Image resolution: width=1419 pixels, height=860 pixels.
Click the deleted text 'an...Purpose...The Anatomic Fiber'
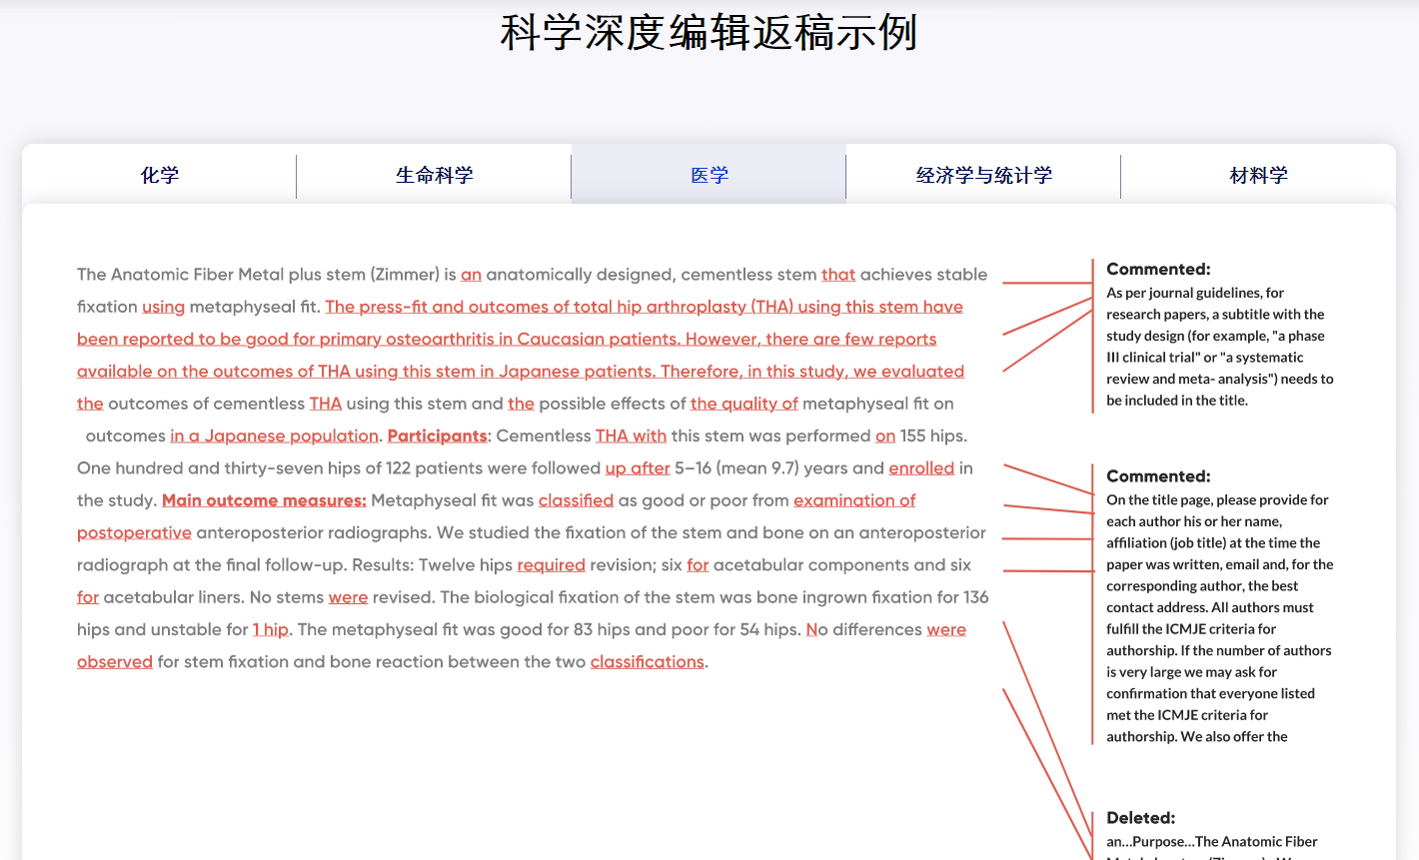[1212, 842]
